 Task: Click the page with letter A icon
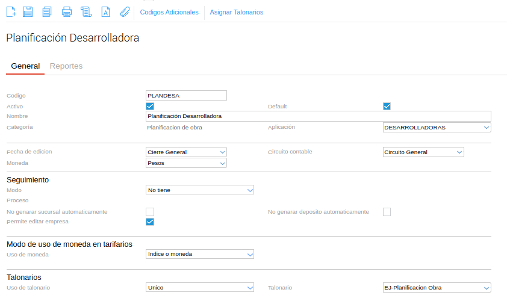105,11
